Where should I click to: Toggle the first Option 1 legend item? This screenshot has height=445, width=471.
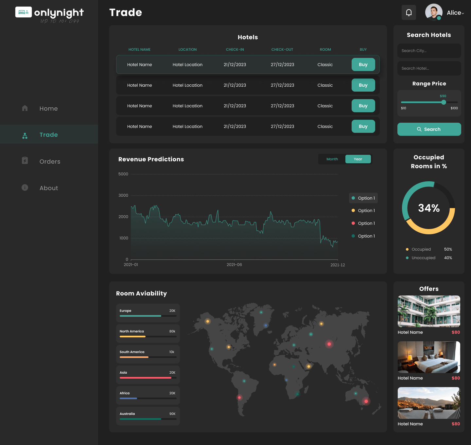coord(363,198)
